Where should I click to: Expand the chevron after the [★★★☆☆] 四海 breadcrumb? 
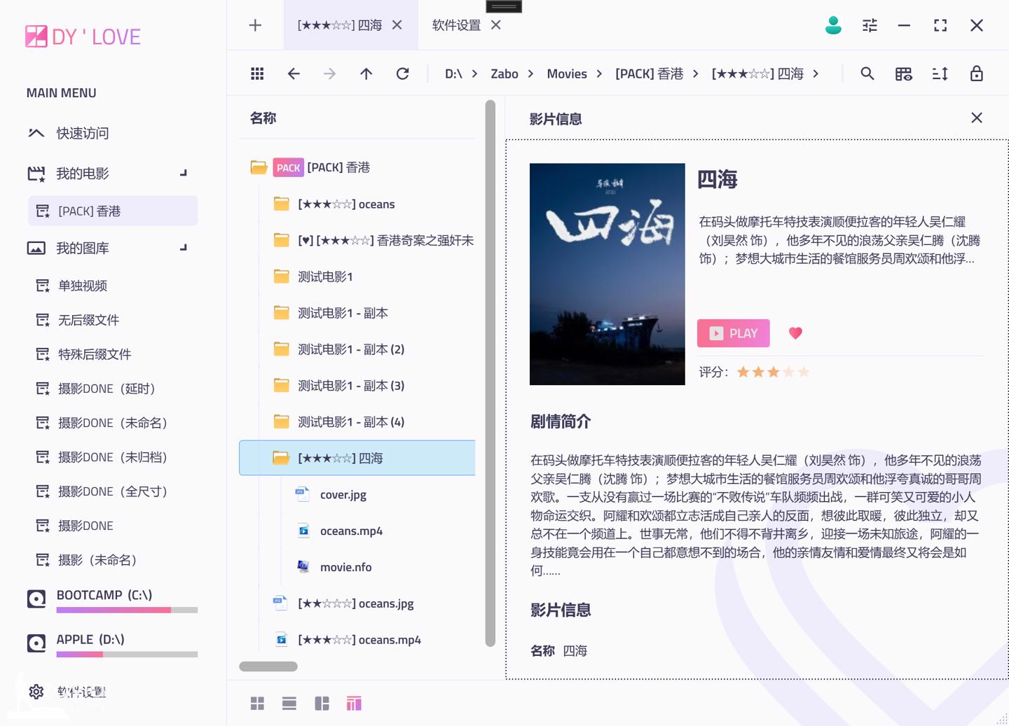[x=816, y=74]
